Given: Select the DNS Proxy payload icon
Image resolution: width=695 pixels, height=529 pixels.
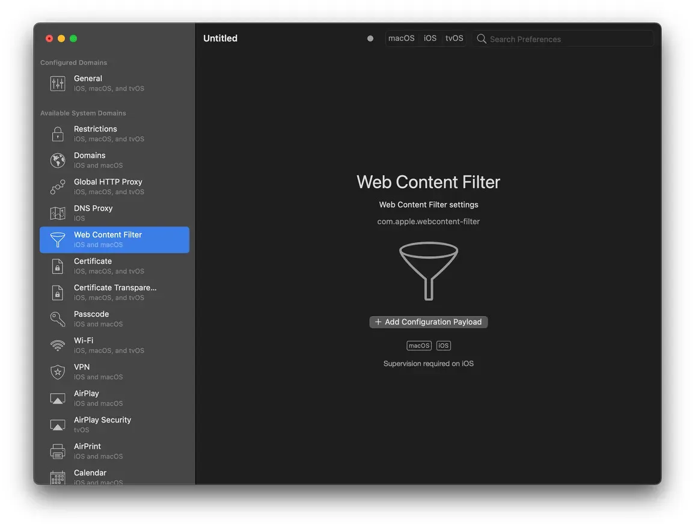Looking at the screenshot, I should tap(57, 213).
